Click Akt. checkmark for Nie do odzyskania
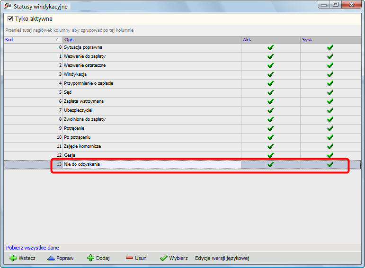The height and width of the screenshot is (268, 365). coord(270,164)
